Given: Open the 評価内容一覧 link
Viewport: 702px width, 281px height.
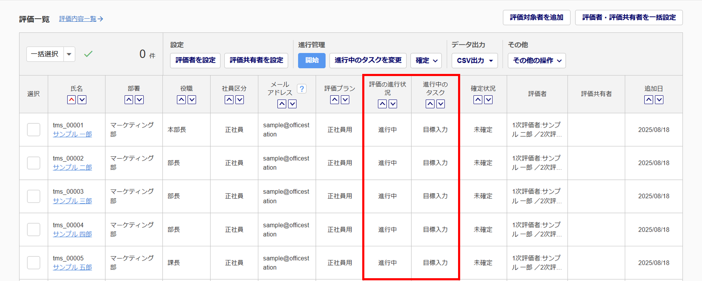Looking at the screenshot, I should pos(81,19).
